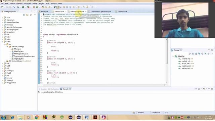Click the Open Type toolbar icon
The image size is (215, 121).
[x=43, y=7]
